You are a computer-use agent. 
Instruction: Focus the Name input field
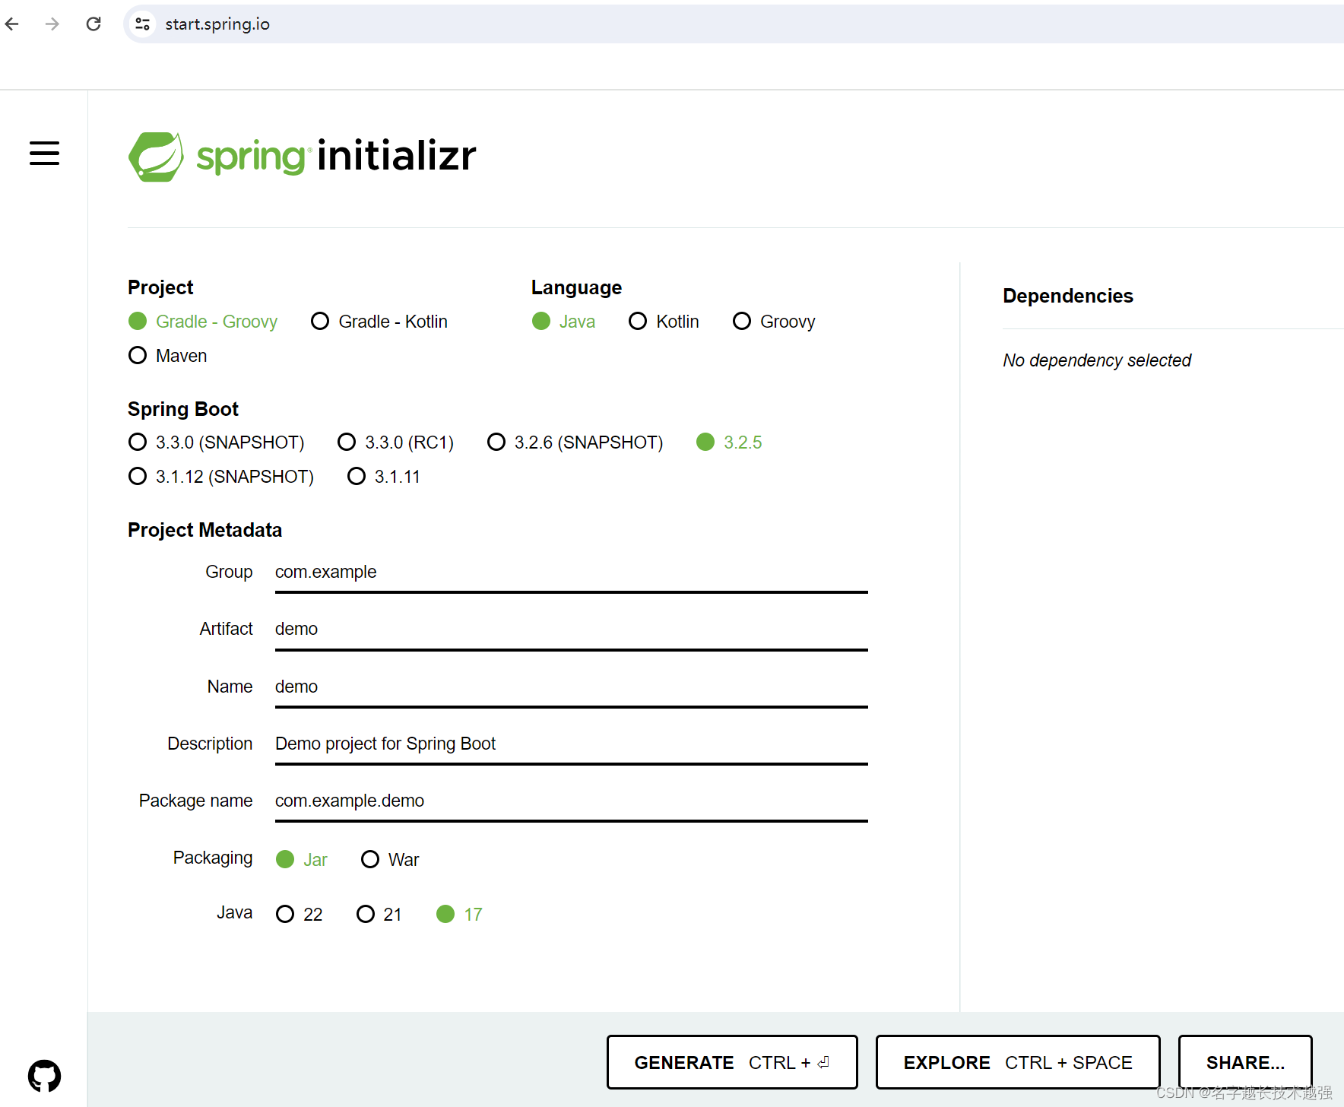coord(571,687)
